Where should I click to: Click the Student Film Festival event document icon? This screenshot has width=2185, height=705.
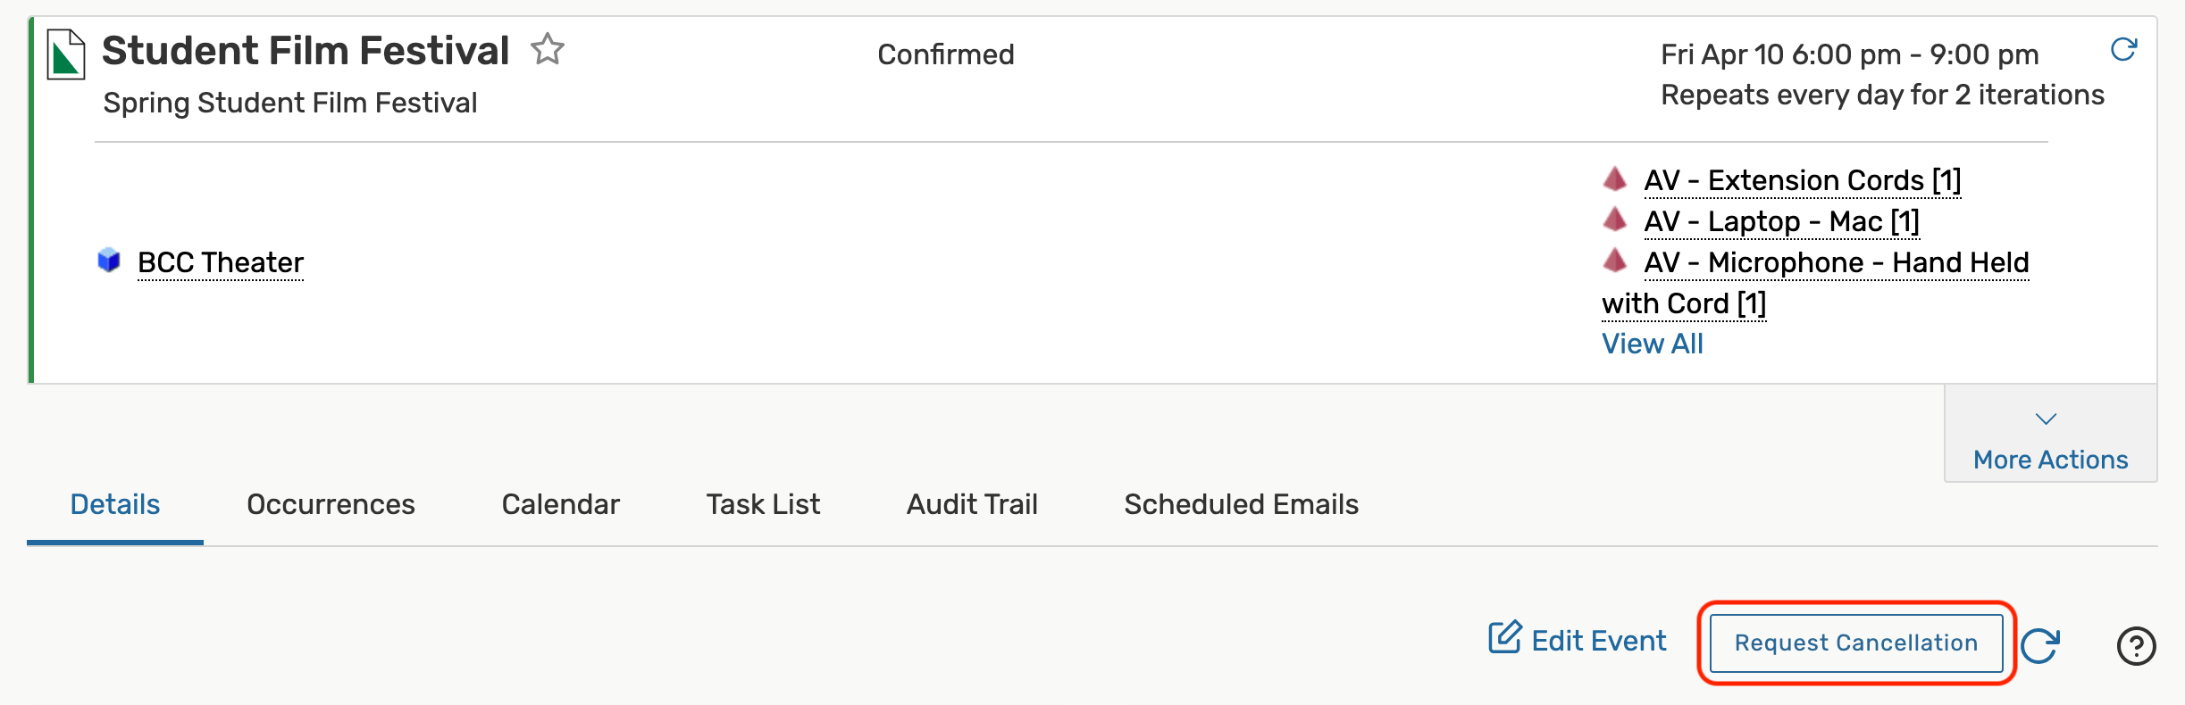pyautogui.click(x=65, y=54)
